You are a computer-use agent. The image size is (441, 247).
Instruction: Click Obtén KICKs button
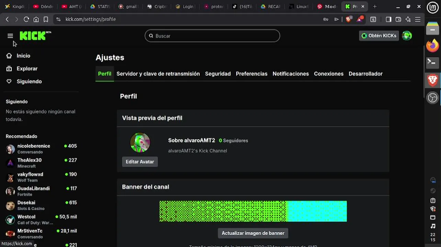(x=379, y=36)
